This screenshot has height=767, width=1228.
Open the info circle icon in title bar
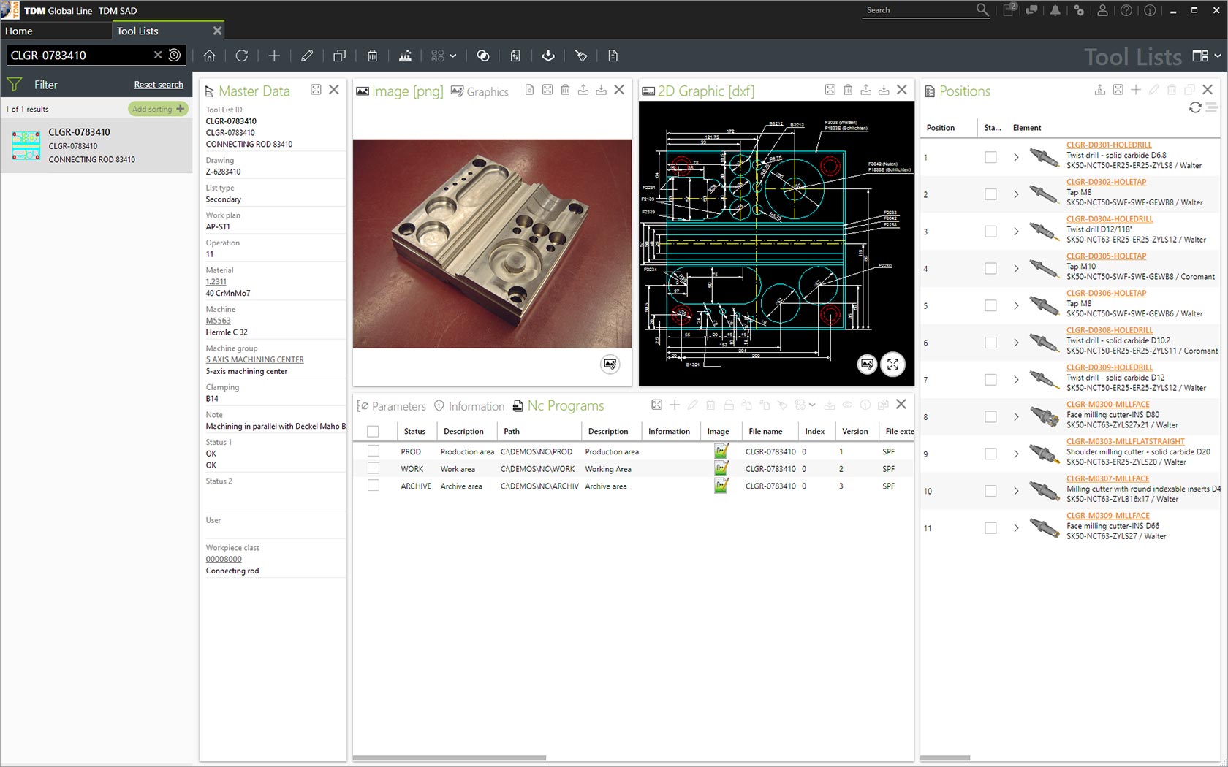1150,10
